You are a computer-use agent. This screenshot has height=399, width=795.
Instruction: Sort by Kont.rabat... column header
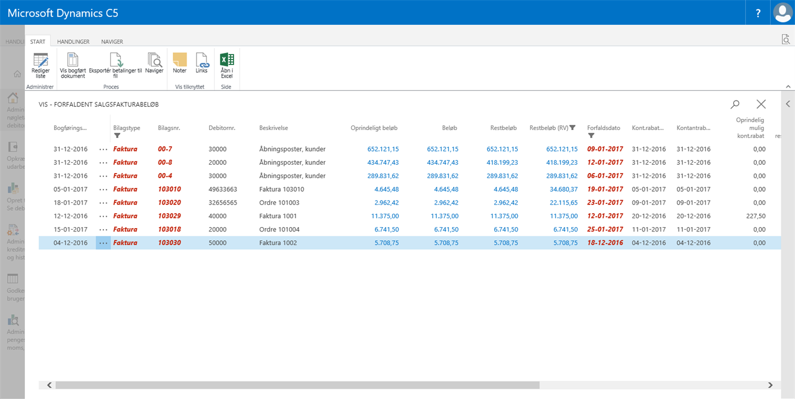[649, 128]
